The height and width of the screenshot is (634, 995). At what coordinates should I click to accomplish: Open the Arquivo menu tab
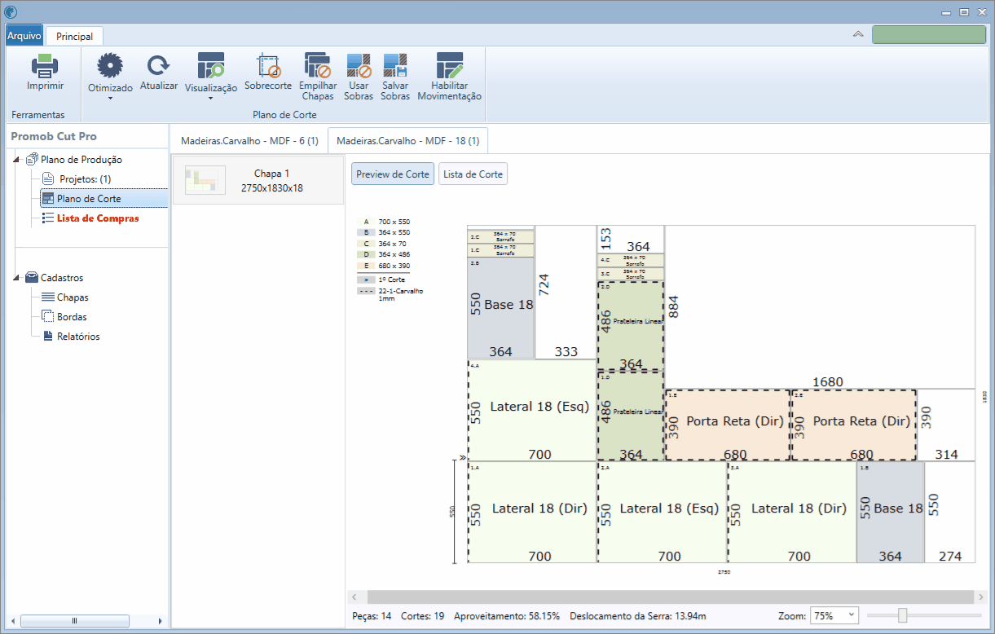coord(24,36)
